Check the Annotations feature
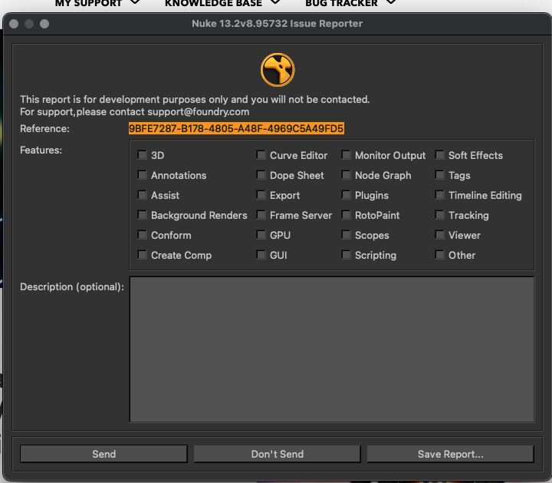Viewport: 552px width, 483px height. pos(143,175)
